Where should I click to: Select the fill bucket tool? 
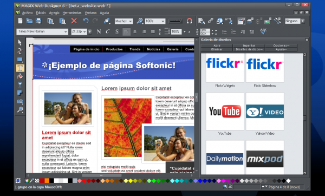point(20,76)
